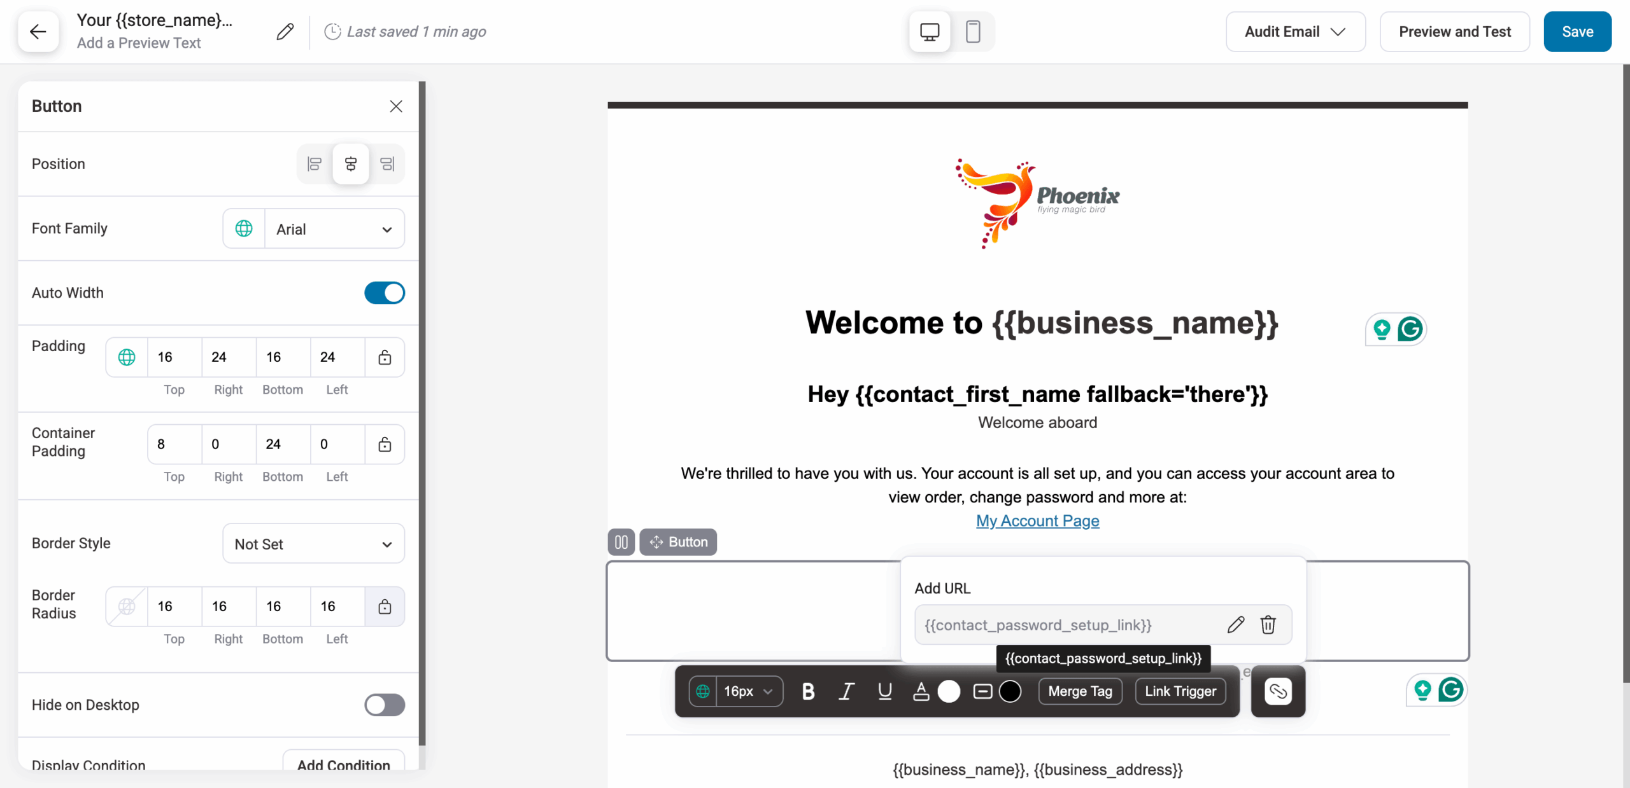Click the insert link icon in toolbar

(1277, 691)
